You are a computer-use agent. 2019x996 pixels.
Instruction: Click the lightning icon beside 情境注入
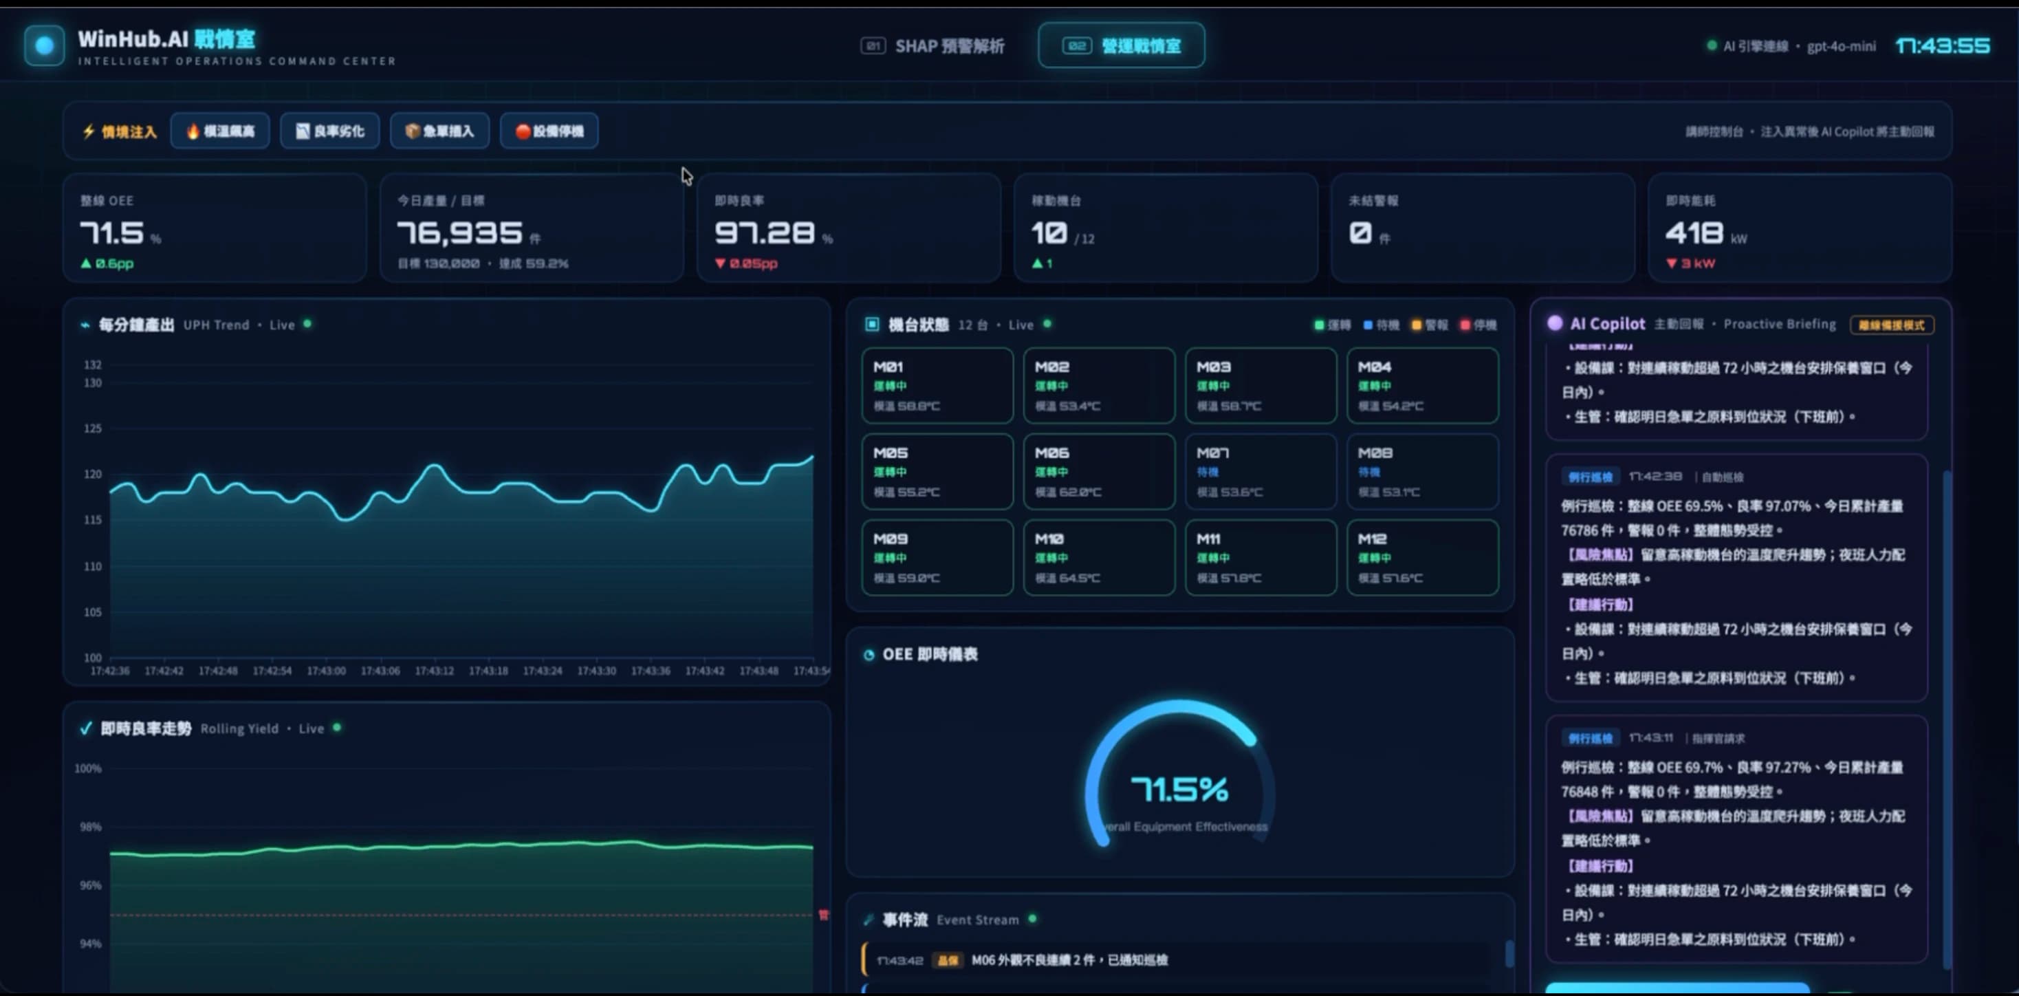pyautogui.click(x=89, y=131)
